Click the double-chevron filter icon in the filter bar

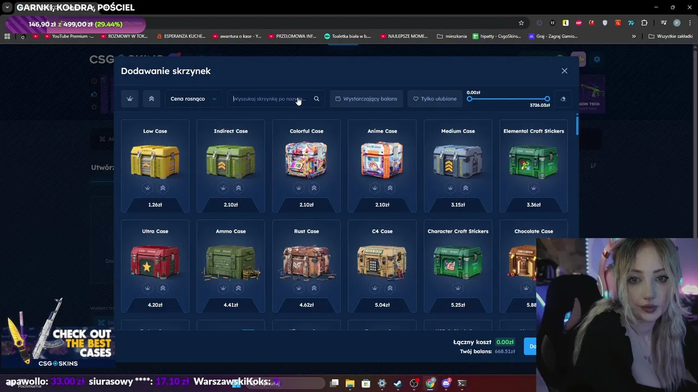[x=152, y=99]
